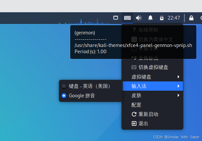Open the volume speaker icon in panel
The image size is (202, 141).
click(139, 18)
